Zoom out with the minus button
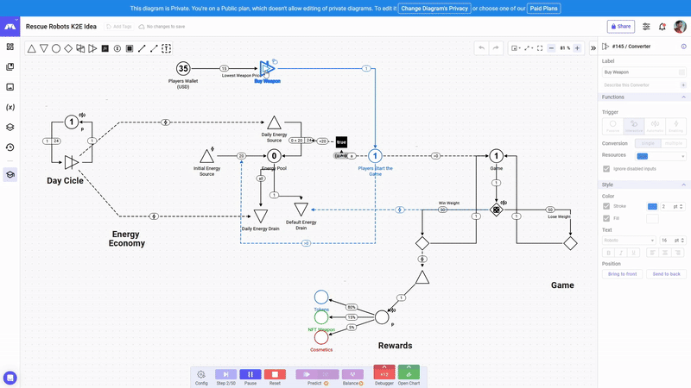Viewport: 691px width, 388px height. tap(551, 48)
